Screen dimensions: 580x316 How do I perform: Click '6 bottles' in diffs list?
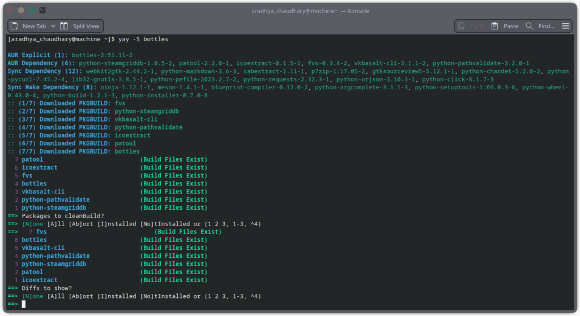[31, 240]
